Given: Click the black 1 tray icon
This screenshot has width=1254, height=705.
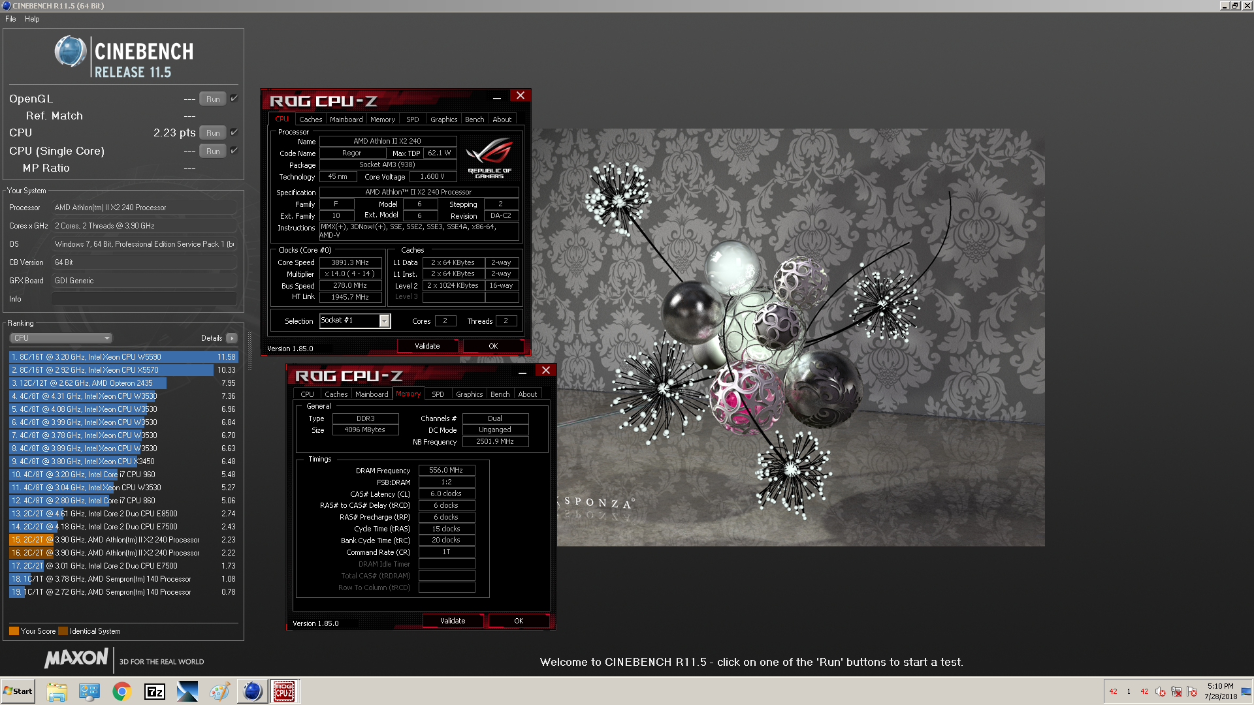Looking at the screenshot, I should tap(1129, 692).
